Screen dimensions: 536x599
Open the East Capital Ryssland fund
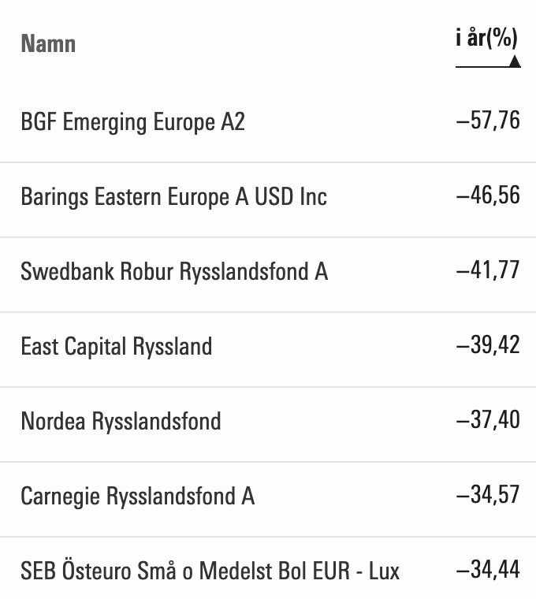[116, 346]
